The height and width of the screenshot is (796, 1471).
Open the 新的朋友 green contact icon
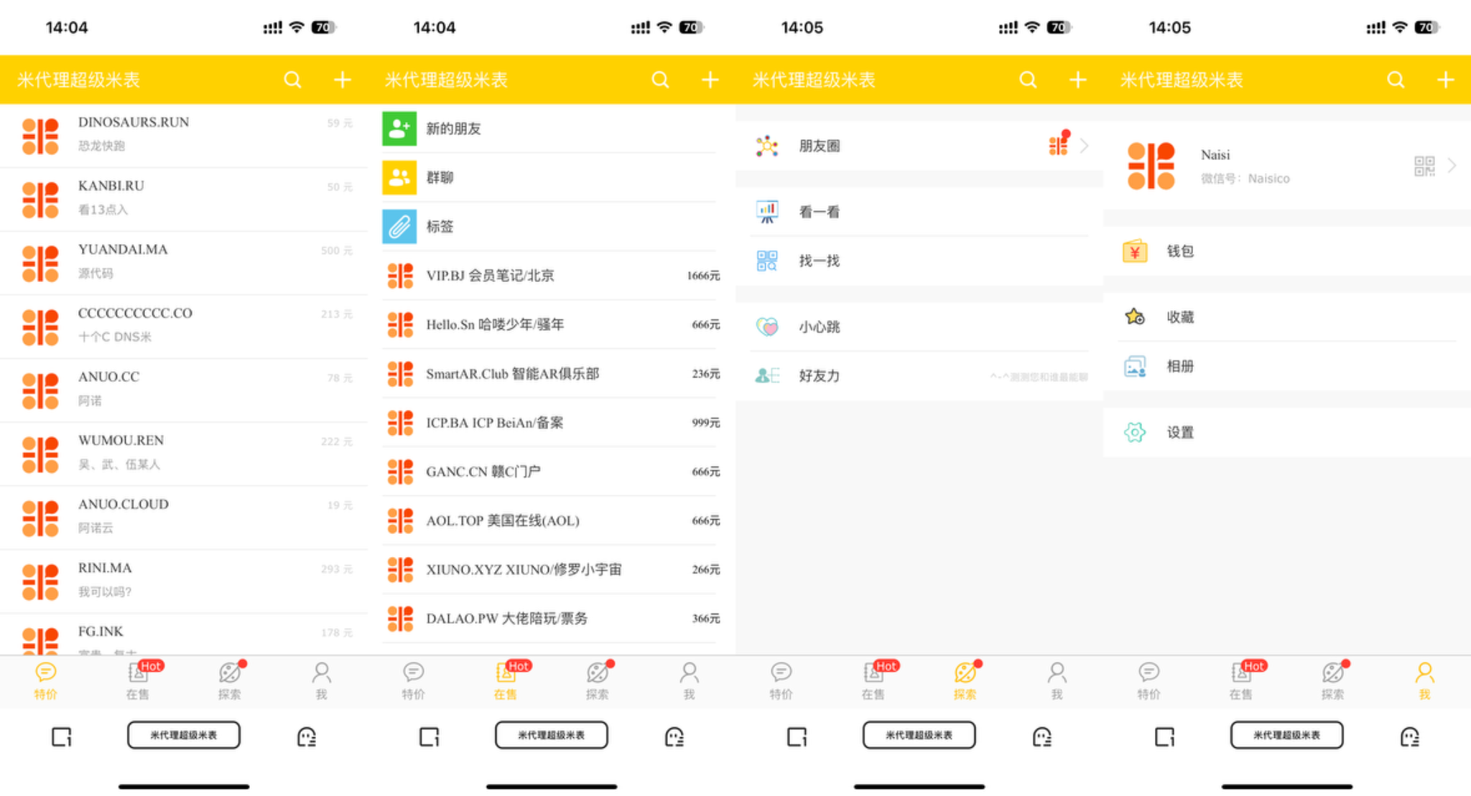pyautogui.click(x=399, y=128)
